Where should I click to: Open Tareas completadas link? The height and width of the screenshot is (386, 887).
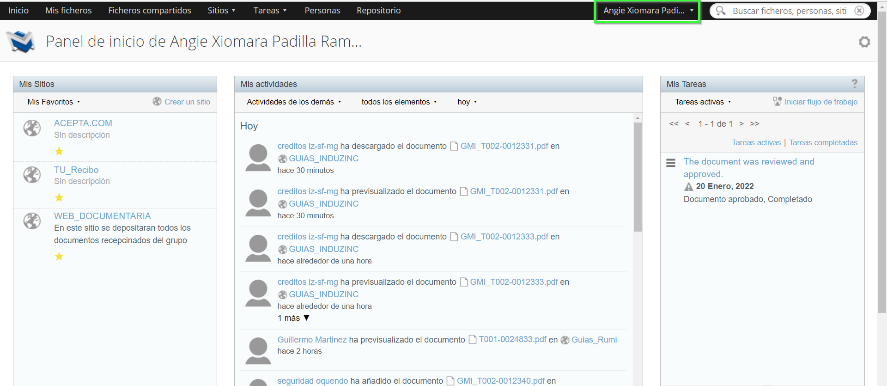823,142
